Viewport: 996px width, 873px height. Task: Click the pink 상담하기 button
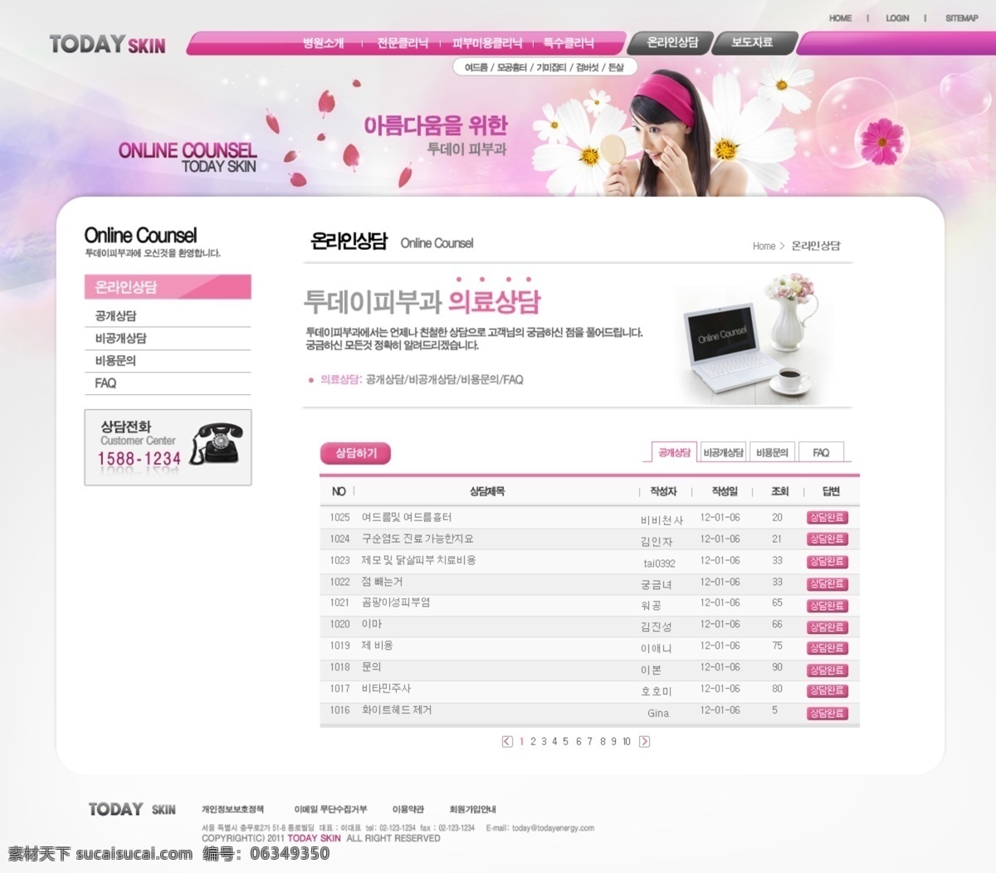(x=355, y=453)
